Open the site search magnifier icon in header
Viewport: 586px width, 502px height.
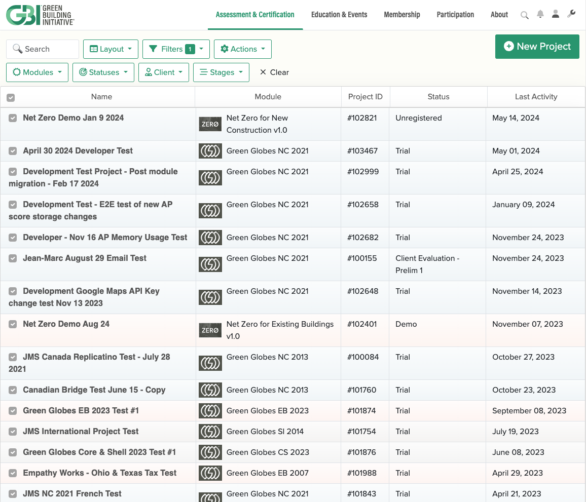pyautogui.click(x=524, y=15)
